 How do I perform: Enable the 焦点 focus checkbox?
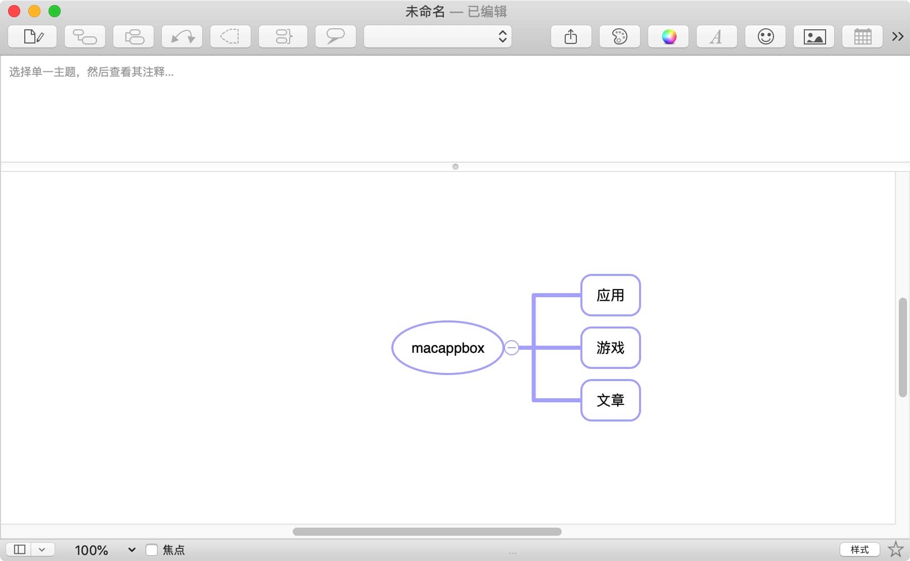point(152,550)
